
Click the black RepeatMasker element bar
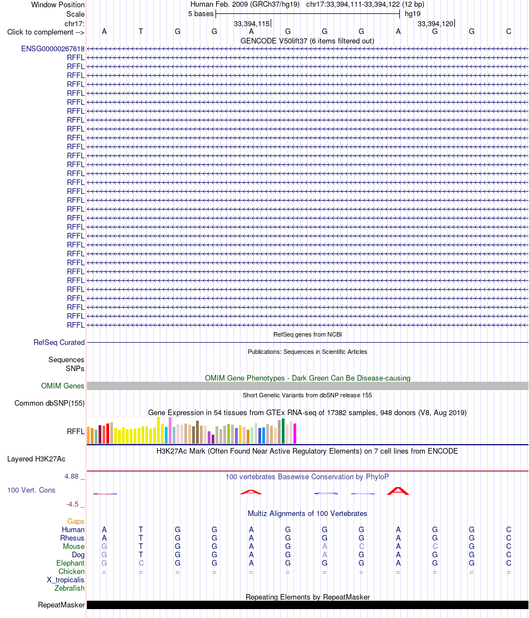307,605
